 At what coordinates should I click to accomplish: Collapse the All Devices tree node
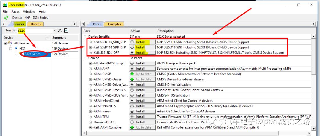[x=5, y=43]
